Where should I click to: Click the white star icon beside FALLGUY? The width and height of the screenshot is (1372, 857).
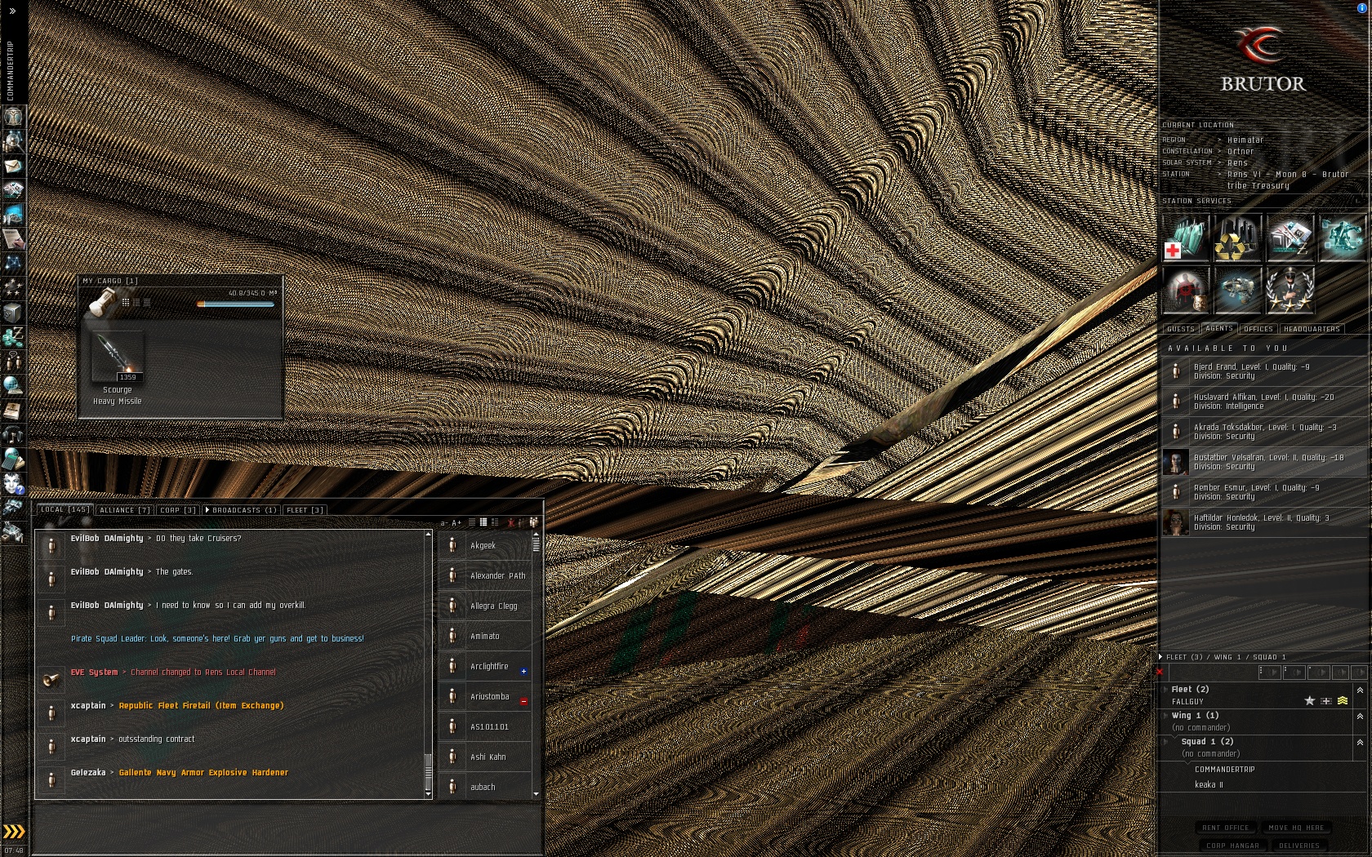pos(1310,701)
